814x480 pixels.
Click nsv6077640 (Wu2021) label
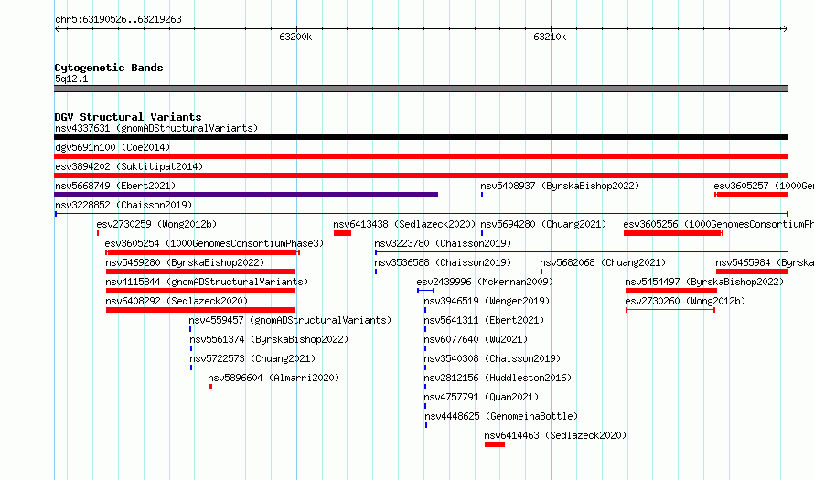pos(476,339)
